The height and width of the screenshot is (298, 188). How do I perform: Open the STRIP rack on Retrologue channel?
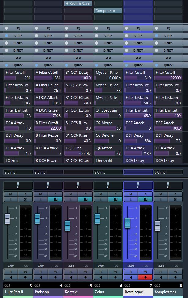(x=138, y=36)
